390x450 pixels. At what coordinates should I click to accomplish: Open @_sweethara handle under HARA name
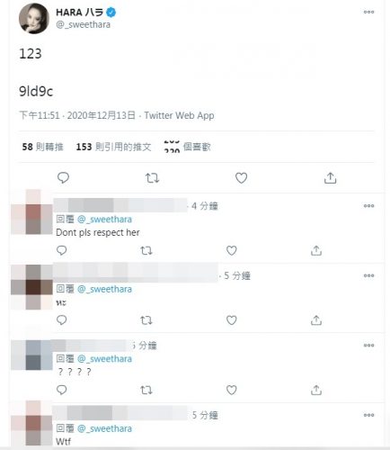coord(84,24)
